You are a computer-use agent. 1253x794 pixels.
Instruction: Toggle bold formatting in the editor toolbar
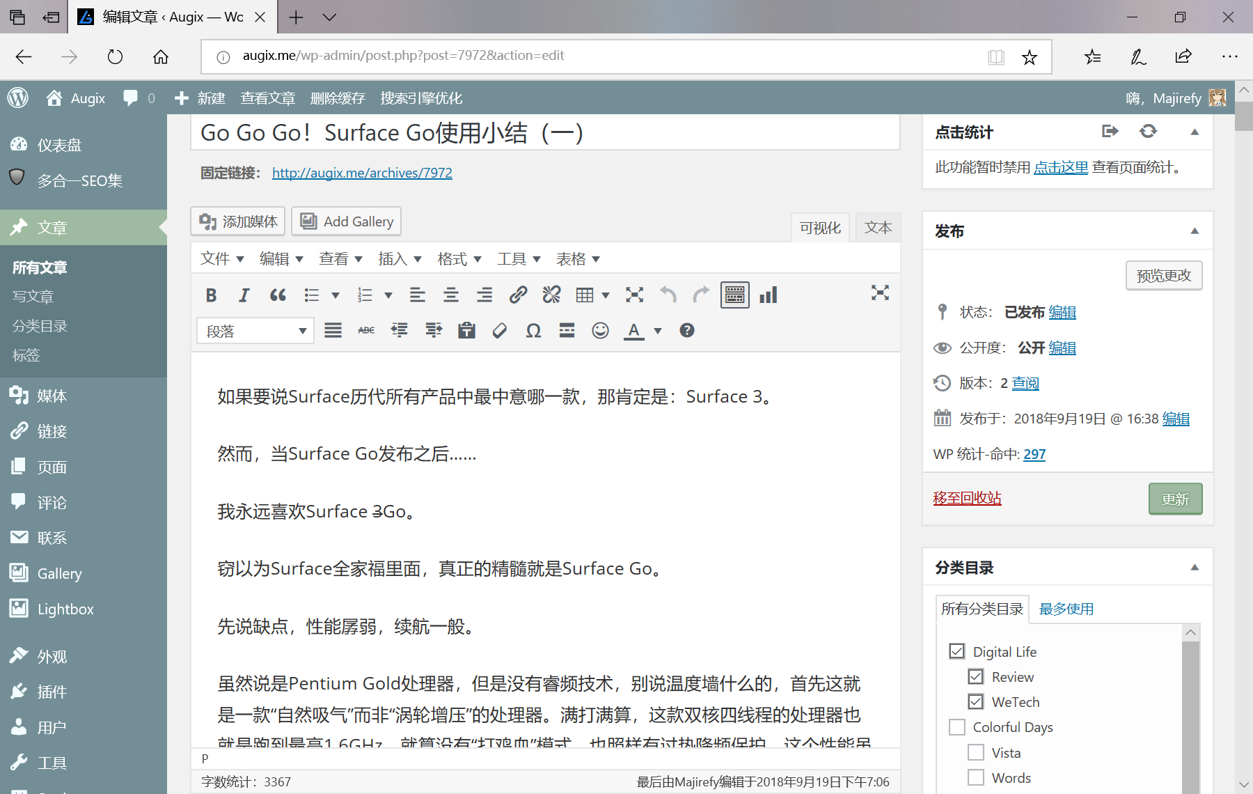pos(211,295)
